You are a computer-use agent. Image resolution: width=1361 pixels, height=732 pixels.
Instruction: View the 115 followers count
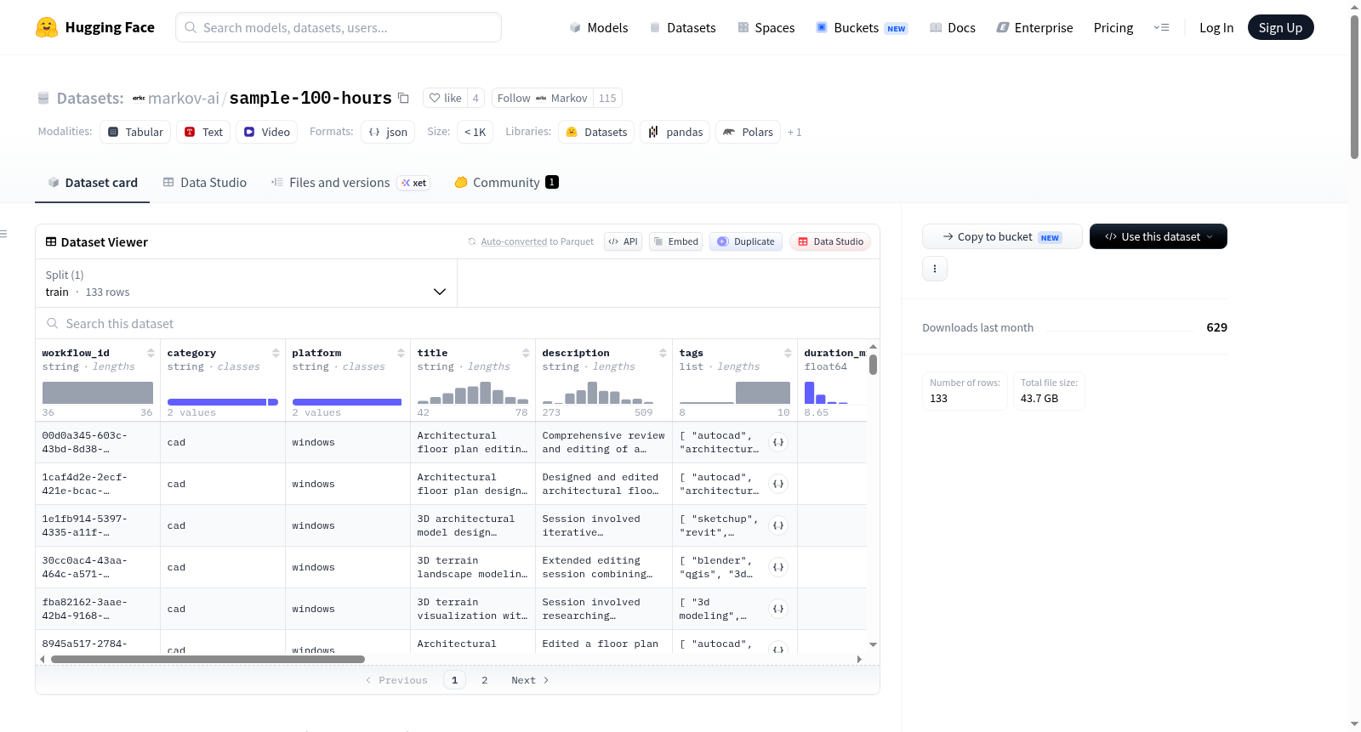[x=607, y=98]
